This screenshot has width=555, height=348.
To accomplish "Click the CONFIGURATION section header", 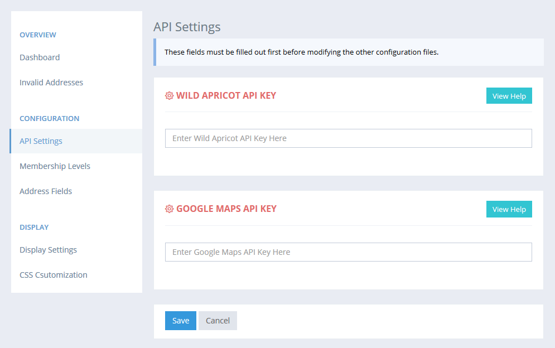I will tap(49, 119).
